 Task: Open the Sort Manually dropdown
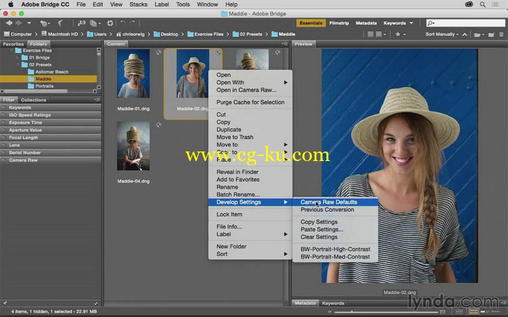point(442,34)
